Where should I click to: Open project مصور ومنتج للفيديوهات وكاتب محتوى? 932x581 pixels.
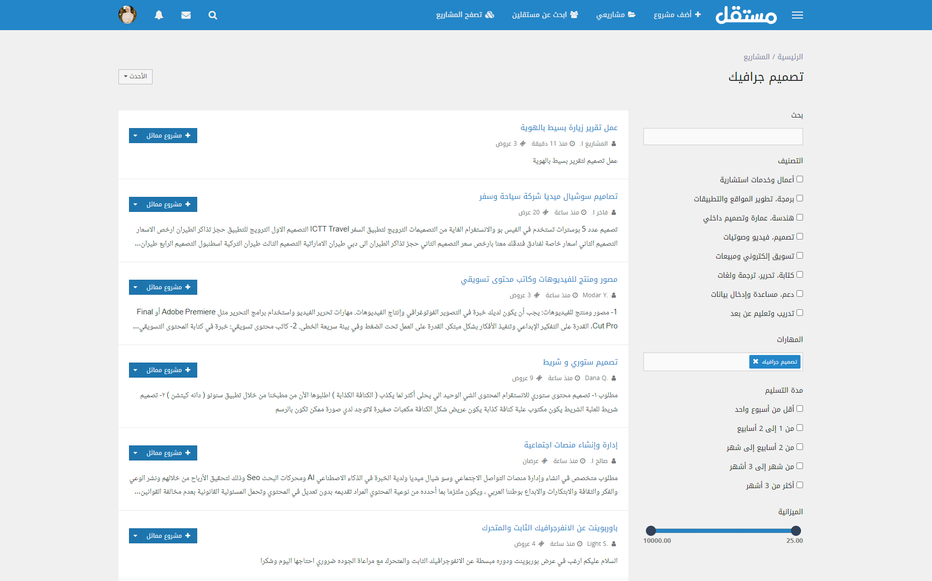(539, 279)
